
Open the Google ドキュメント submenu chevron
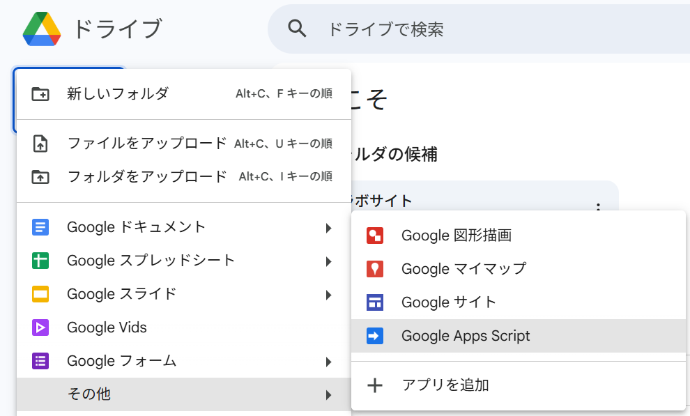click(328, 227)
